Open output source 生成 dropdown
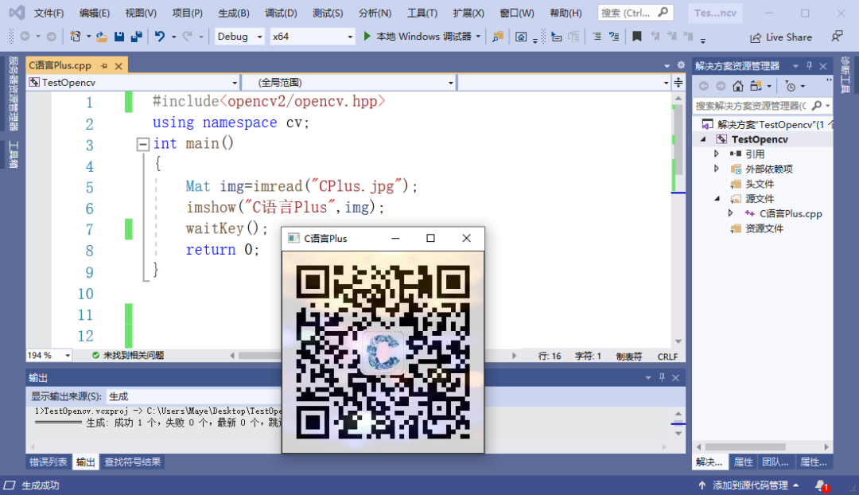859x495 pixels. pos(195,396)
